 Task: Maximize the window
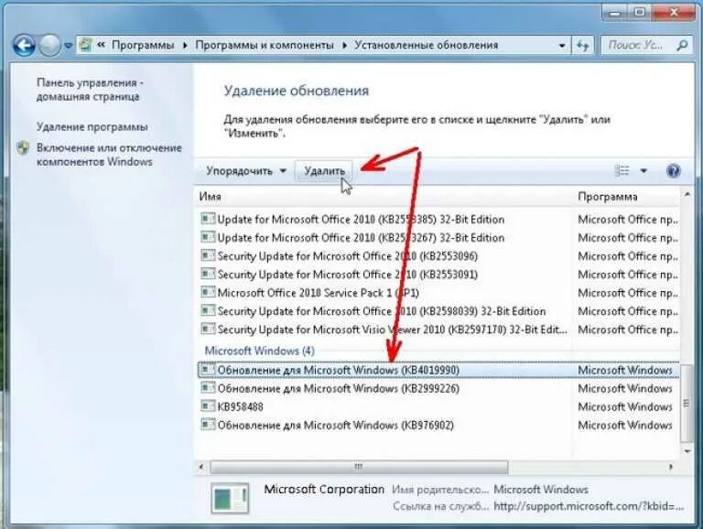point(640,13)
